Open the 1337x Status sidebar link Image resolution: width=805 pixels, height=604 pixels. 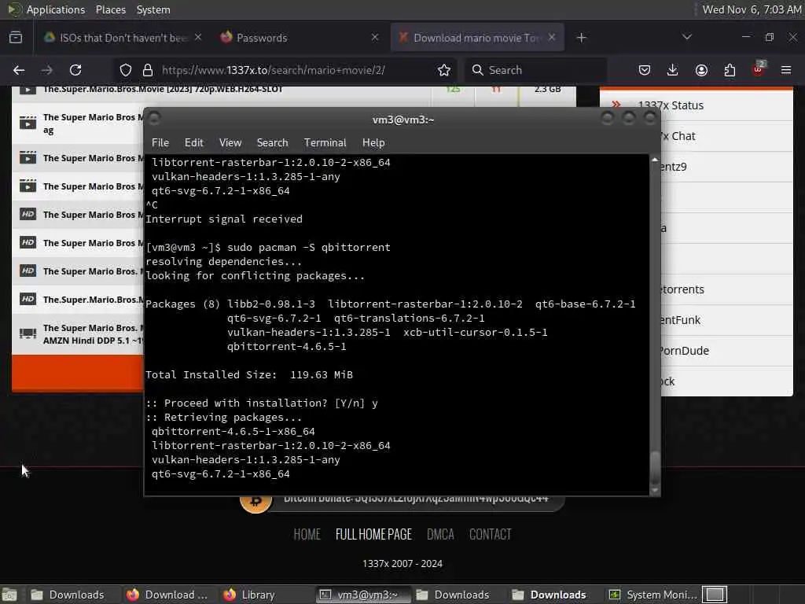point(671,105)
